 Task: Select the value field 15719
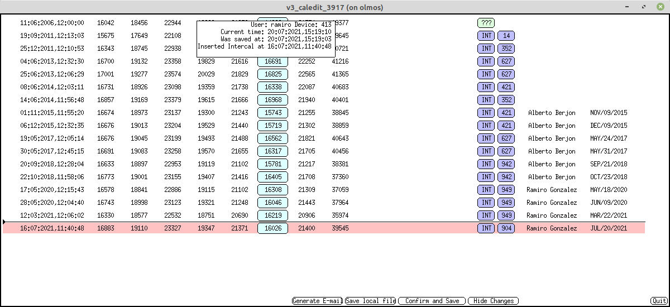[273, 126]
